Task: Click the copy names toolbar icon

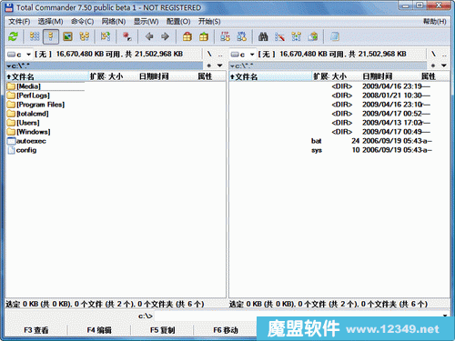Action: [x=313, y=36]
